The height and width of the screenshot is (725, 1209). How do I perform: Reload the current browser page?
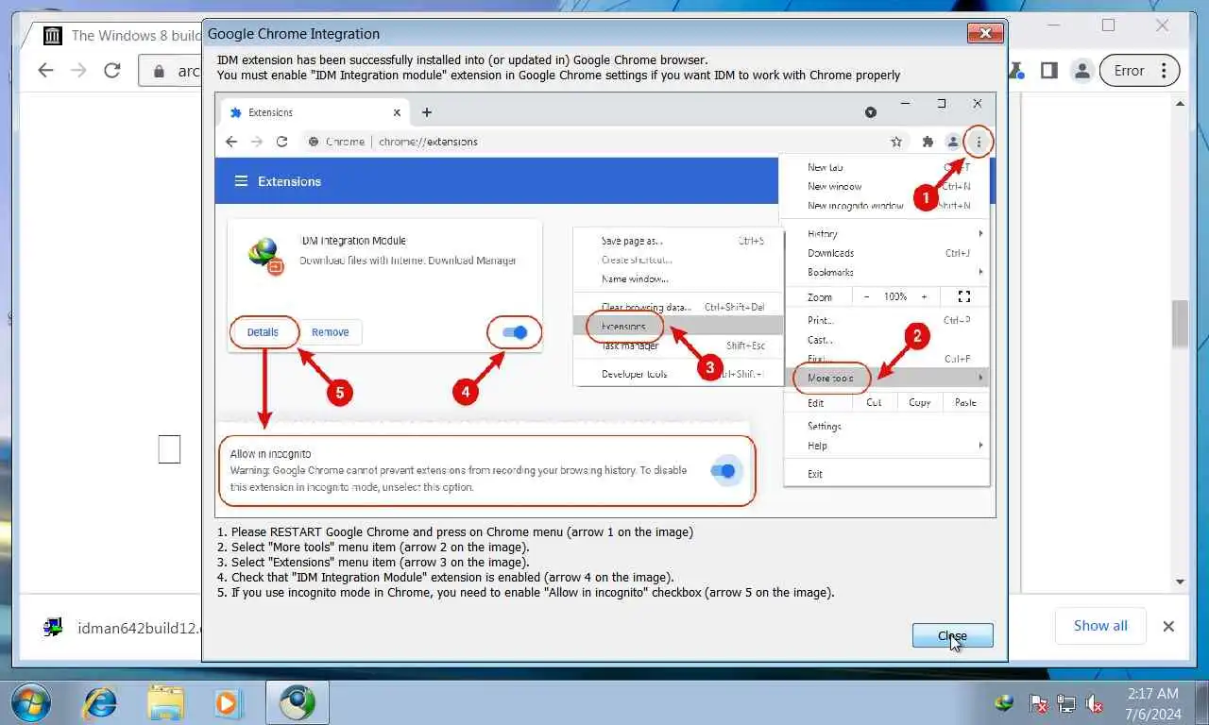pos(112,71)
